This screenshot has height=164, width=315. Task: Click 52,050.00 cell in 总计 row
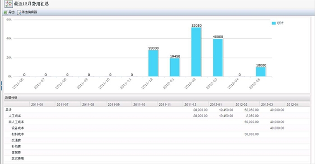pos(252,110)
